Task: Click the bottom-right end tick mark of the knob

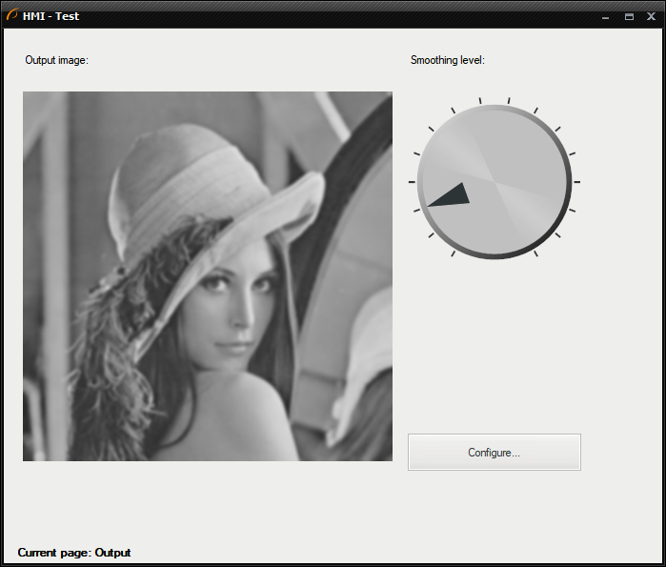Action: tap(535, 253)
